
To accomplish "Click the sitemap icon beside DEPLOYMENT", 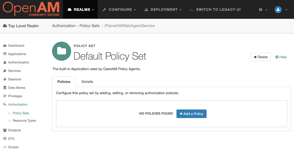I will pos(146,10).
